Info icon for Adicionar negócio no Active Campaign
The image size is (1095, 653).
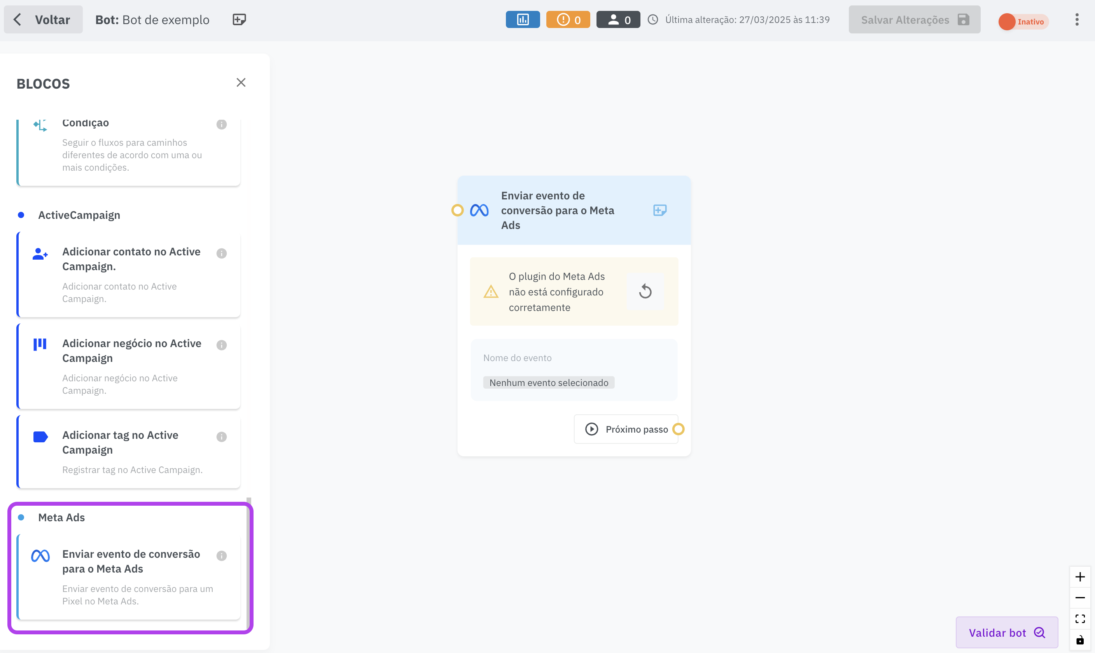221,345
